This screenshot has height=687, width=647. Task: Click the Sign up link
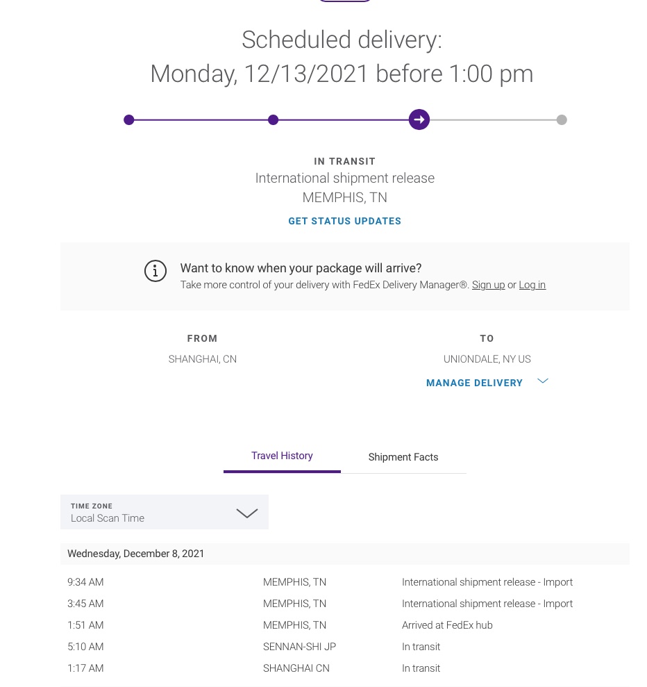coord(488,285)
